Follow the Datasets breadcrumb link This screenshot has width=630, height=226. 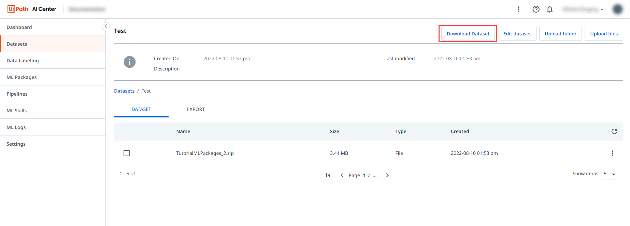click(x=124, y=91)
